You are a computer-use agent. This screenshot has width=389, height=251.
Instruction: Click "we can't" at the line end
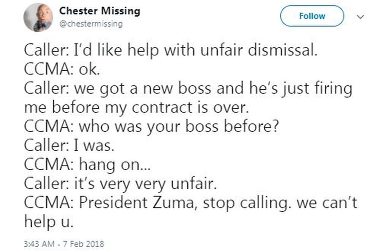click(327, 203)
